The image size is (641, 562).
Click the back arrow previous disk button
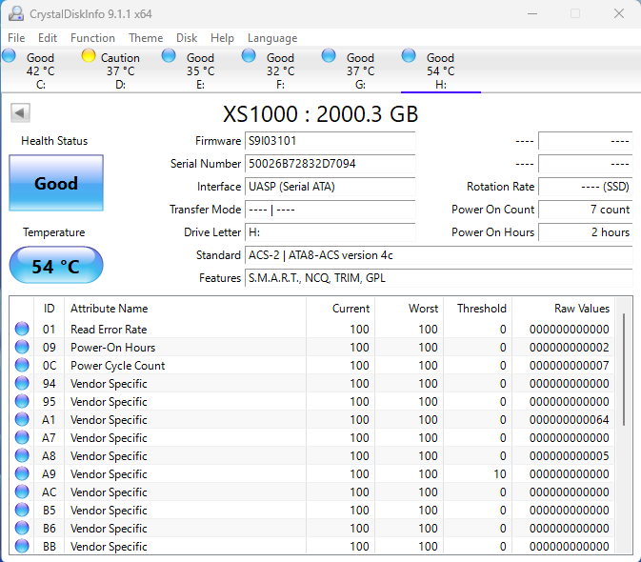pyautogui.click(x=20, y=113)
